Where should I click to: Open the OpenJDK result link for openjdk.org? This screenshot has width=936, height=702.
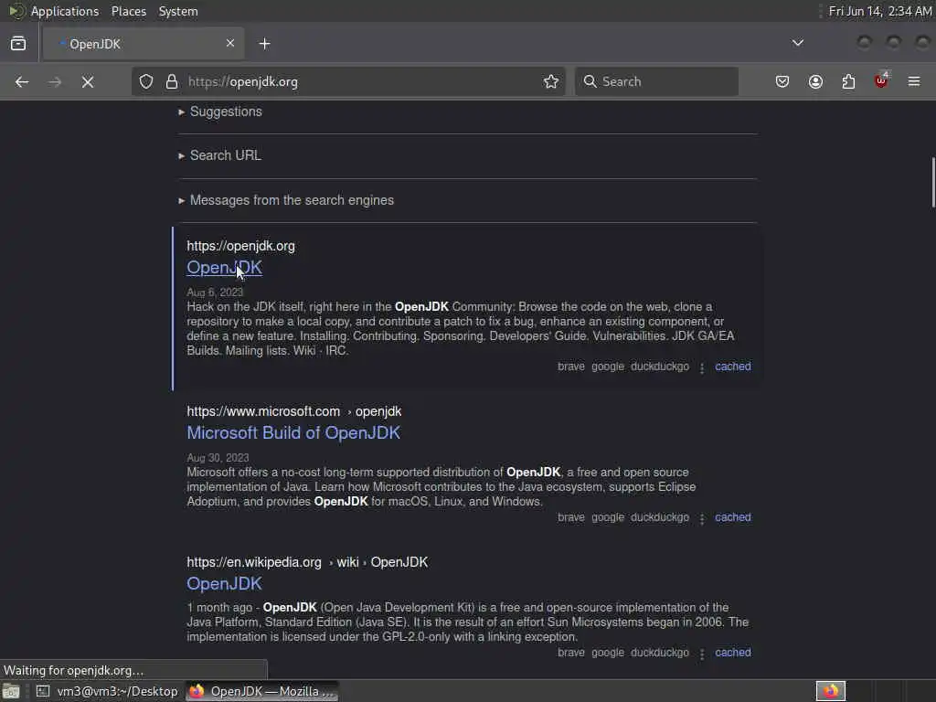click(x=225, y=268)
